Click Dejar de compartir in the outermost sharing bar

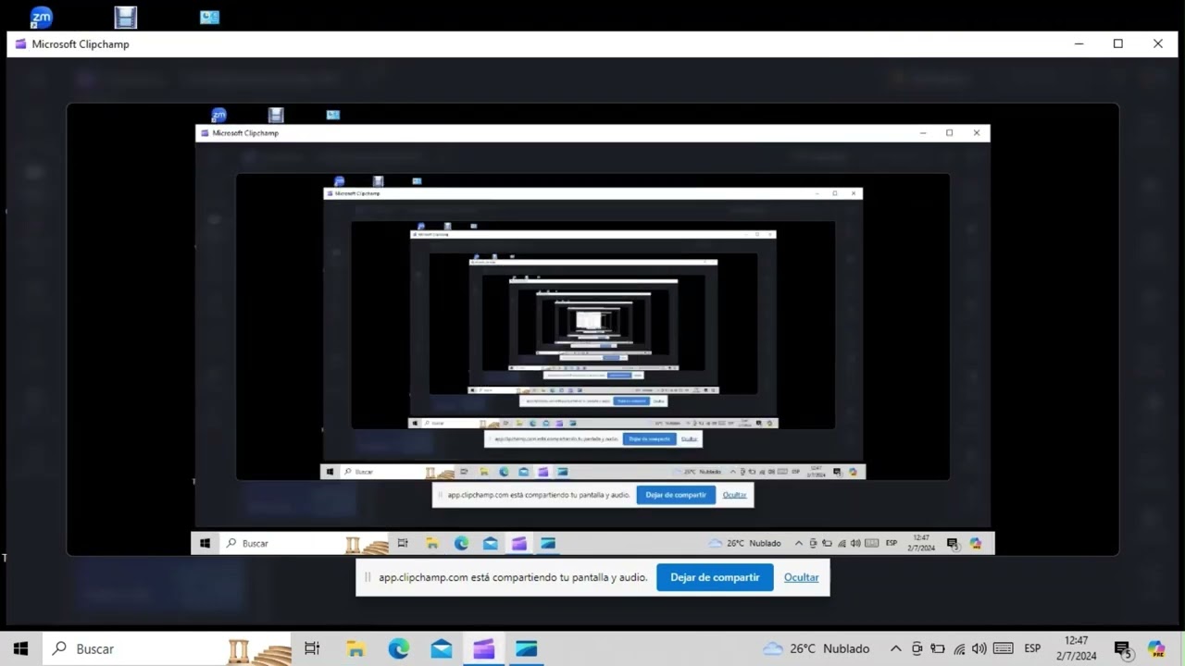[715, 577]
